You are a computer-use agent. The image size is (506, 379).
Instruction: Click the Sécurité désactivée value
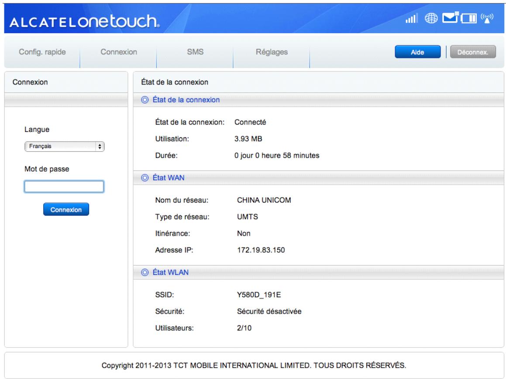269,311
